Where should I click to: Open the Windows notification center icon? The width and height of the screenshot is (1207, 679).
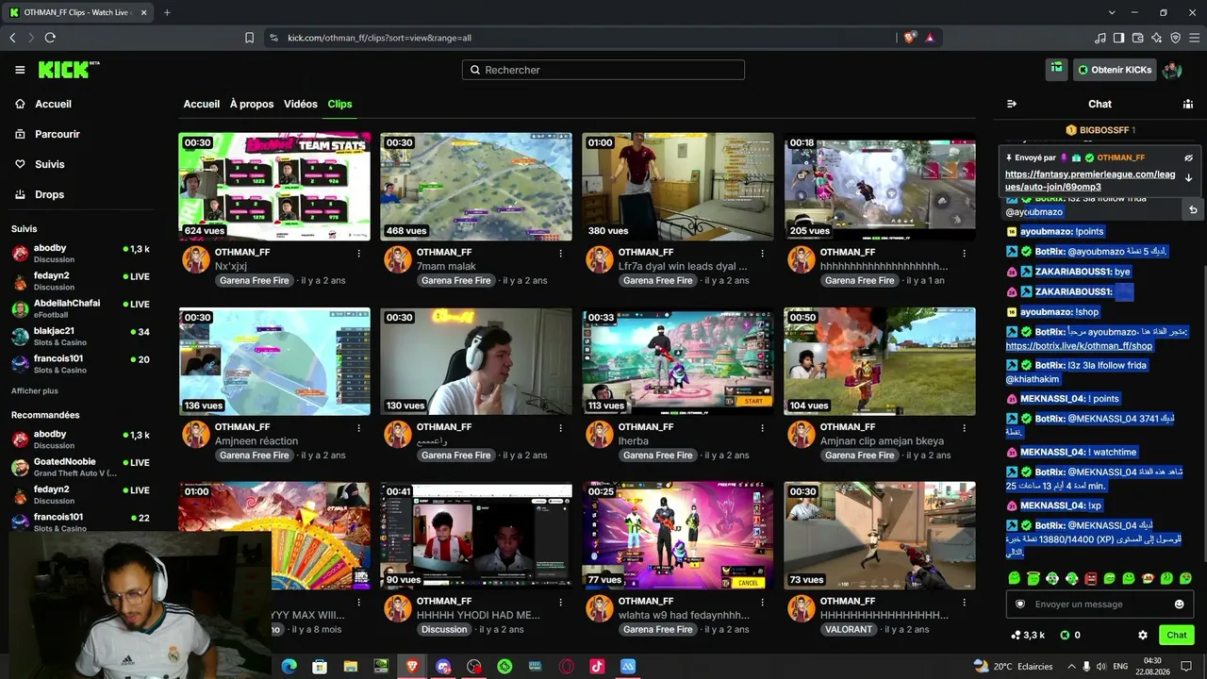1186,666
